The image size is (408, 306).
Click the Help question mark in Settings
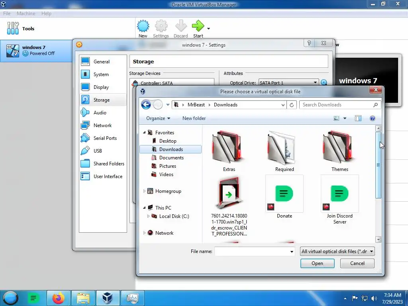click(x=309, y=43)
